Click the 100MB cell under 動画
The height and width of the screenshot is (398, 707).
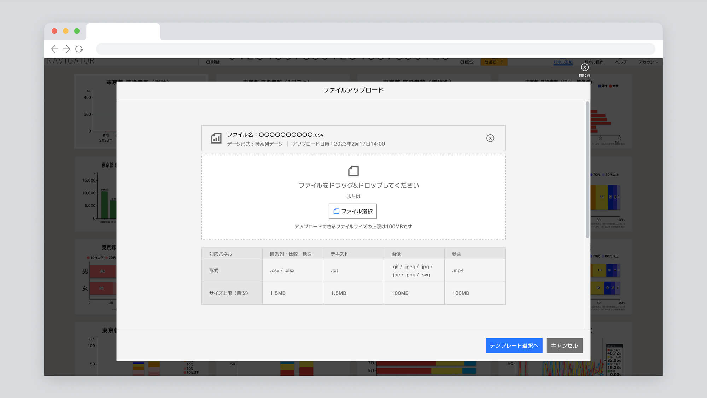pos(475,293)
